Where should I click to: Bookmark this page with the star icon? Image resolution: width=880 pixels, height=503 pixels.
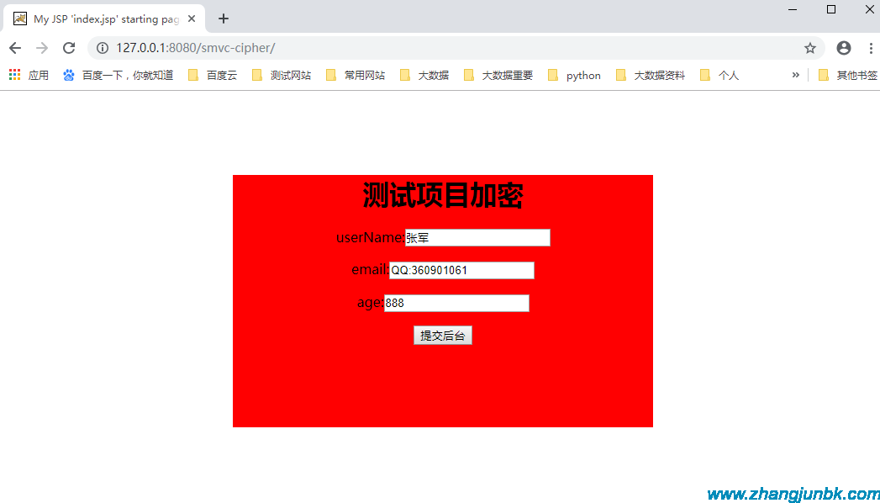click(x=810, y=48)
